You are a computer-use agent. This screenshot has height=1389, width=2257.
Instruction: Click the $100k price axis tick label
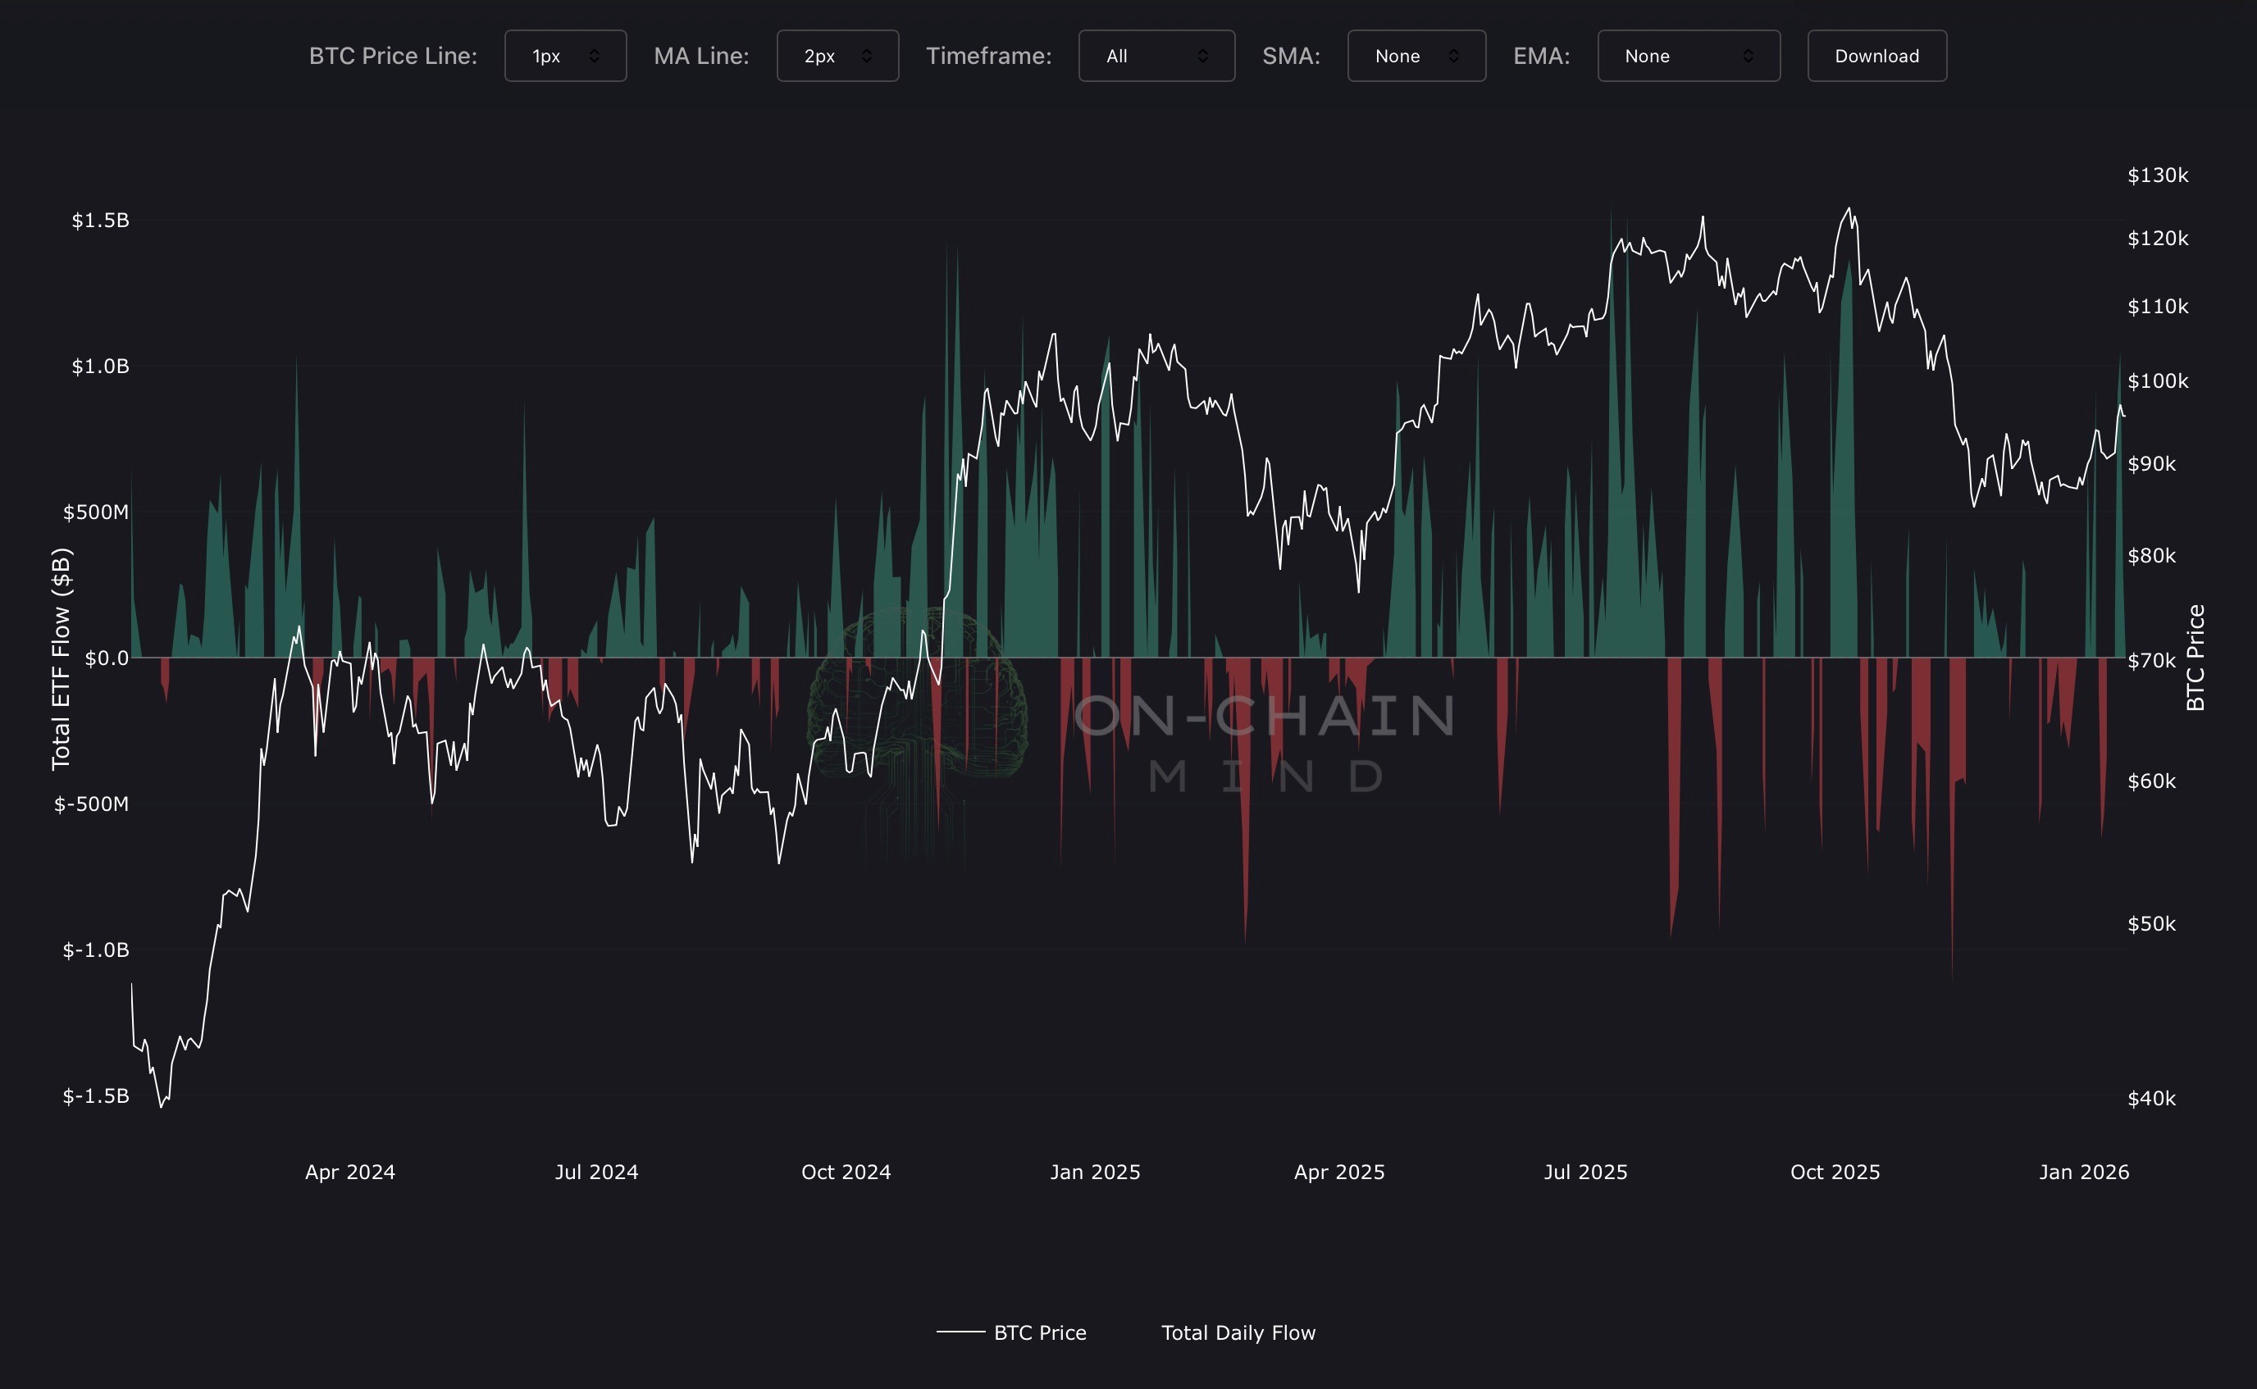click(2157, 380)
